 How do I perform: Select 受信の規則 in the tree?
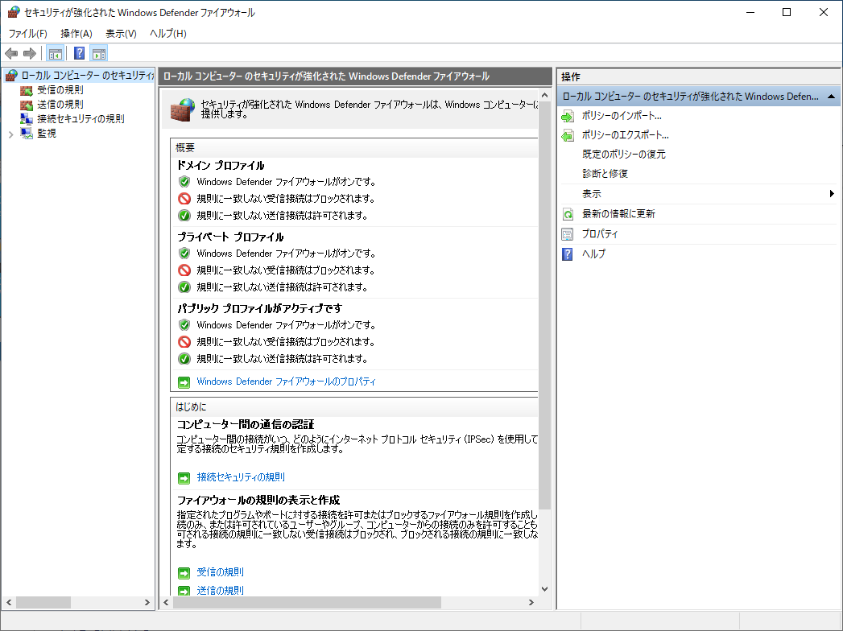point(60,90)
